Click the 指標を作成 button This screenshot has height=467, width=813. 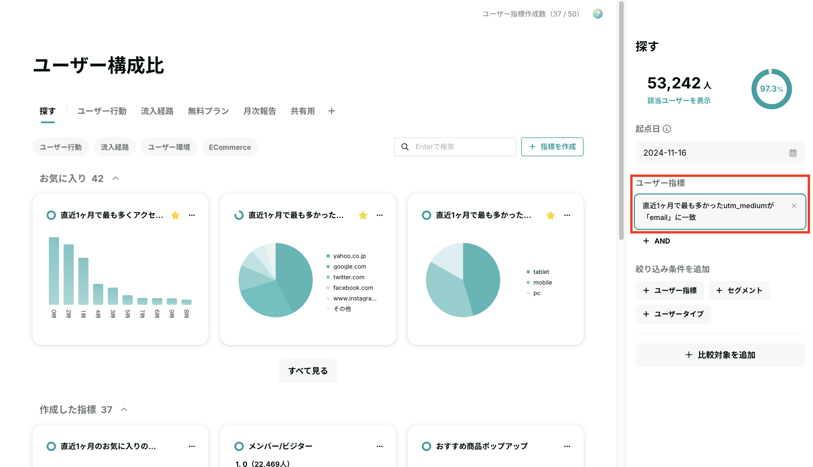[552, 147]
